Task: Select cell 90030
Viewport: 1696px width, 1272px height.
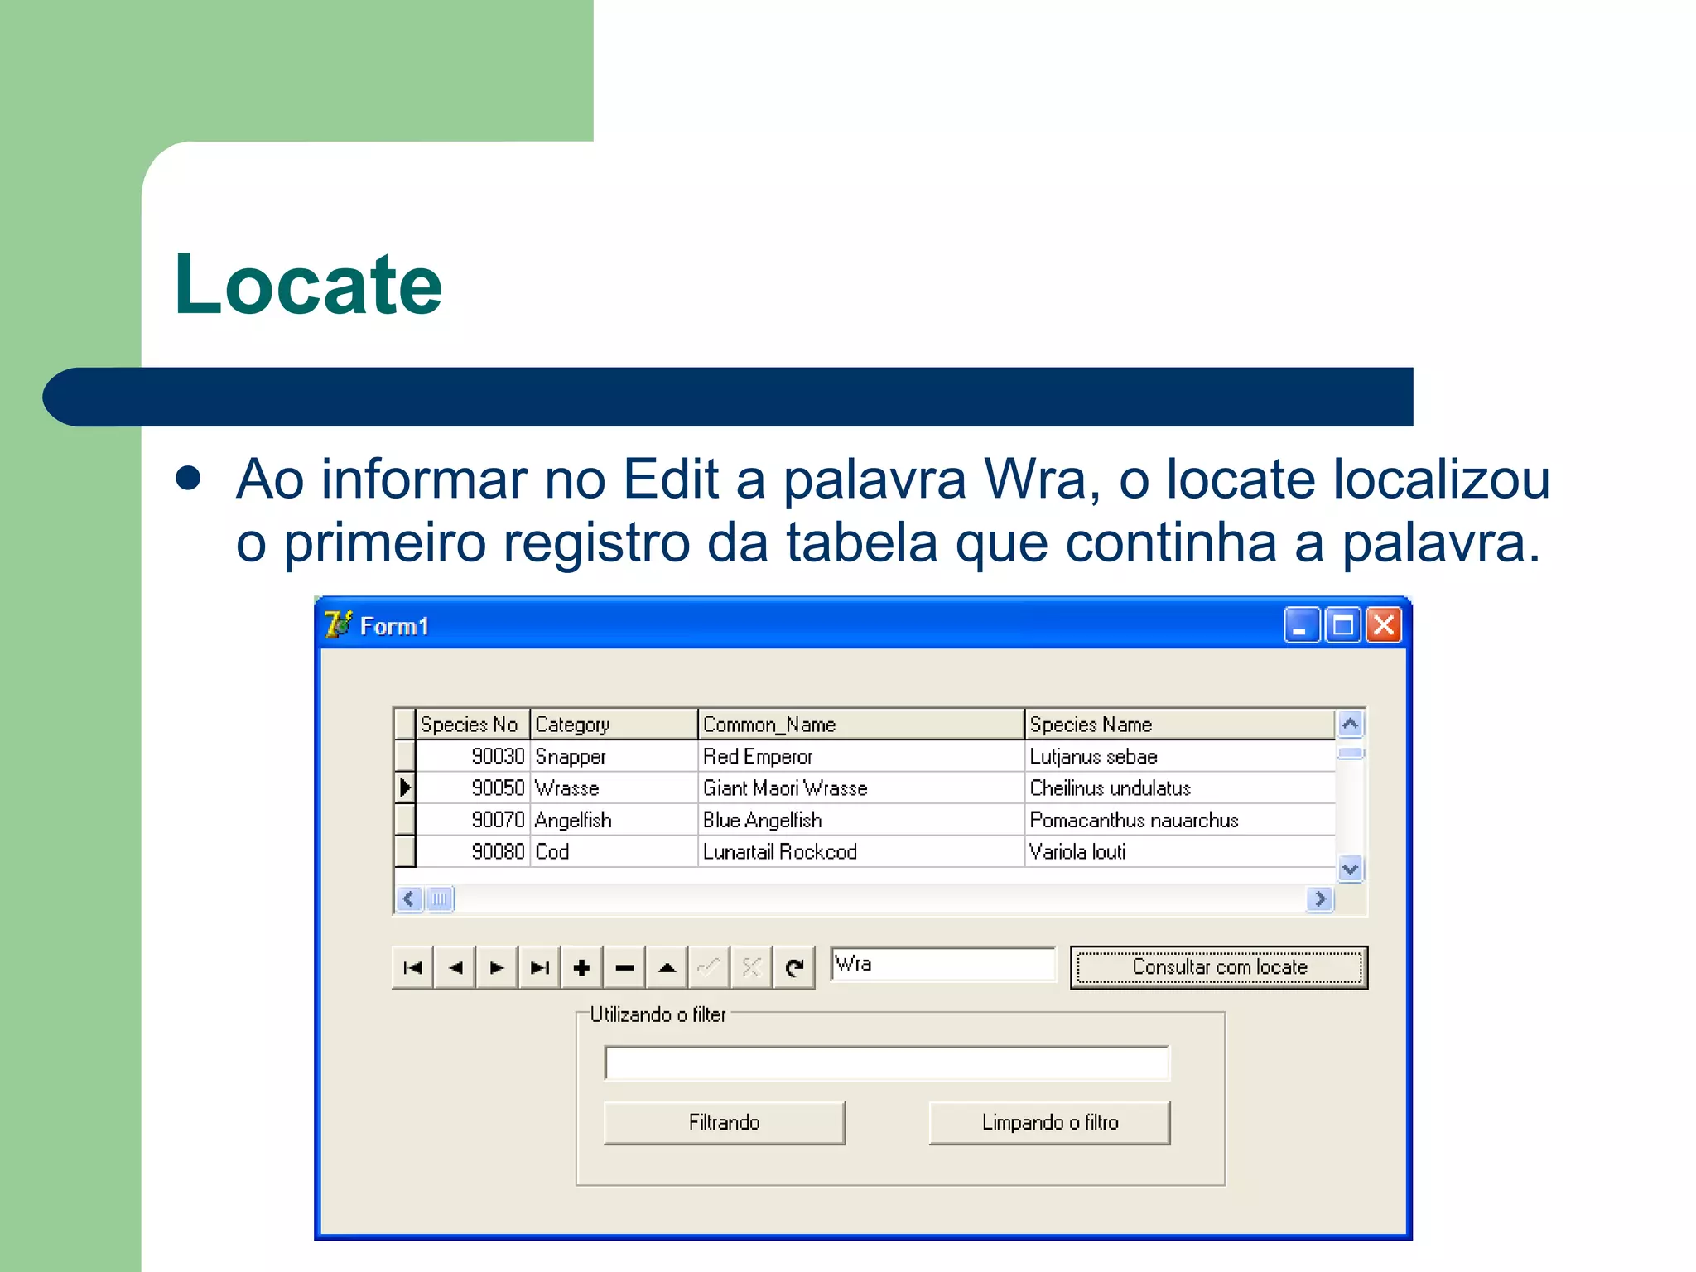Action: click(x=472, y=756)
